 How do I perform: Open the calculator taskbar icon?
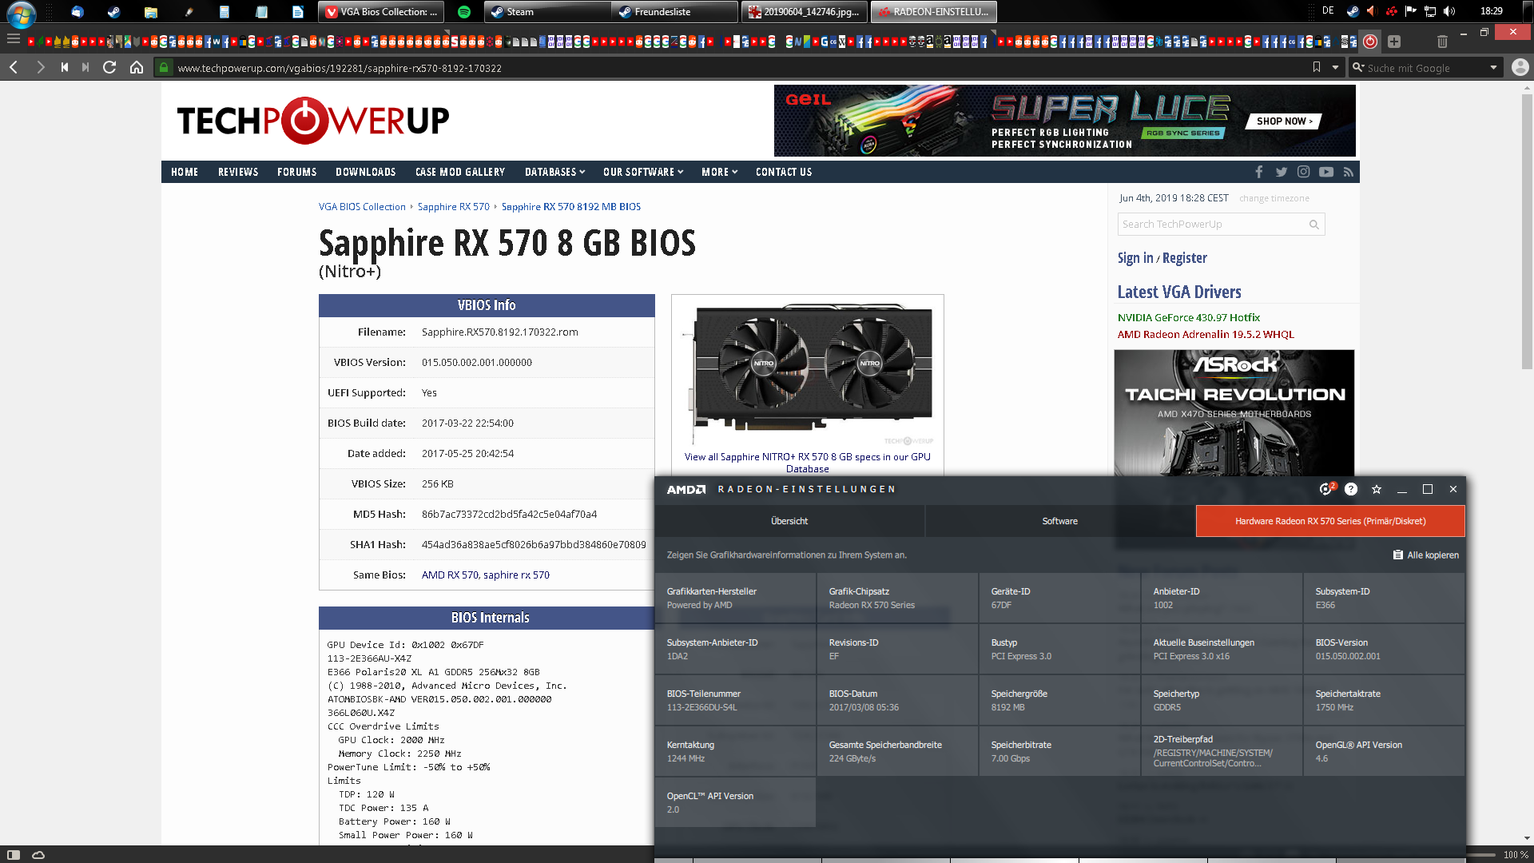[225, 12]
